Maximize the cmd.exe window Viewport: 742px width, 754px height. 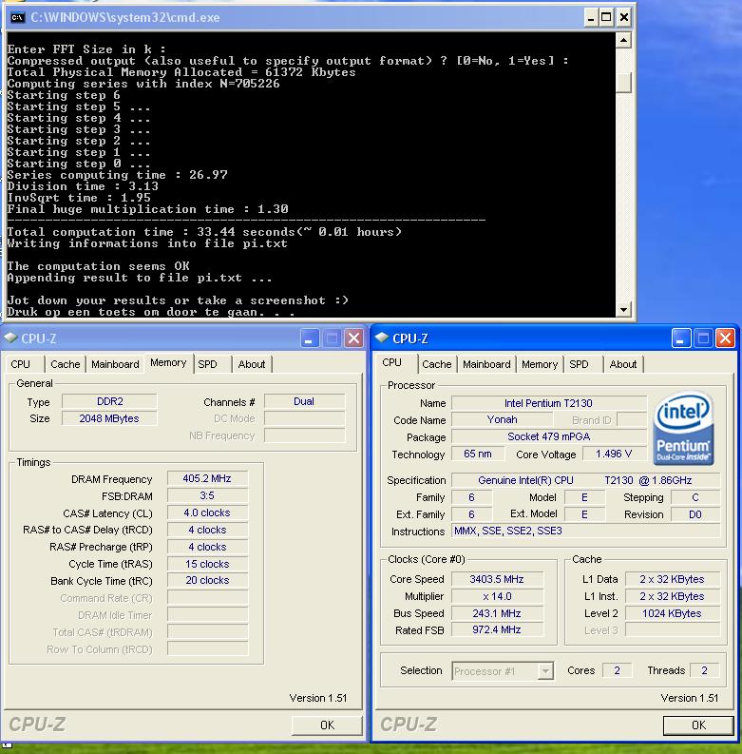pos(607,18)
